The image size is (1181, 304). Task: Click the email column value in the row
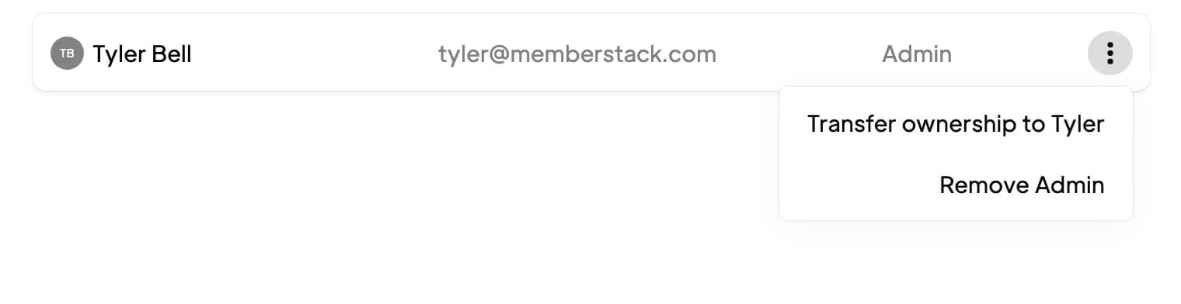click(577, 54)
